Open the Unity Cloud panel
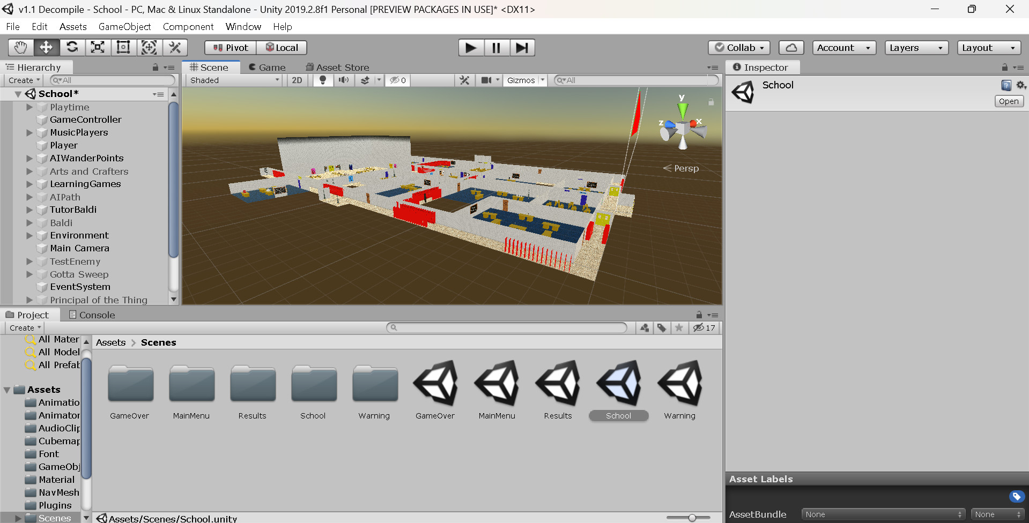1029x523 pixels. click(x=791, y=47)
